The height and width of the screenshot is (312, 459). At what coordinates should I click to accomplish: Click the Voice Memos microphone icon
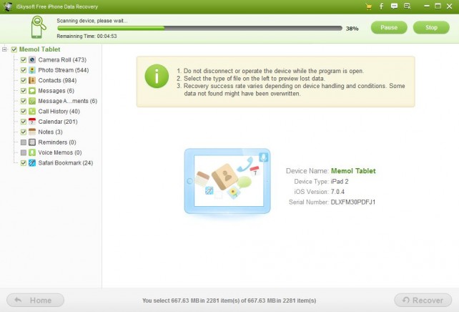click(32, 152)
